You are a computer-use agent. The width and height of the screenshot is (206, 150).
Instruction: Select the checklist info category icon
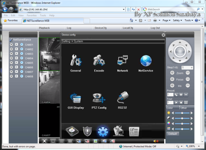(134, 131)
